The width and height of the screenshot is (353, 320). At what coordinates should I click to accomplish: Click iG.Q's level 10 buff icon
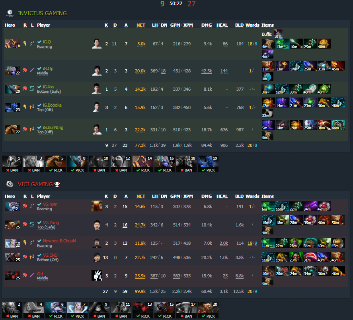278,34
